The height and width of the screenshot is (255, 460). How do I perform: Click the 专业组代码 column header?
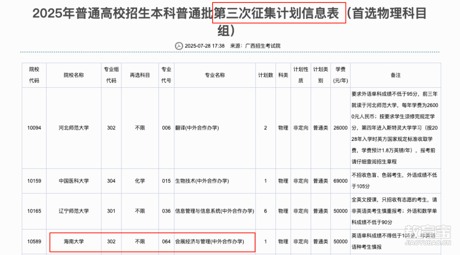coord(111,75)
